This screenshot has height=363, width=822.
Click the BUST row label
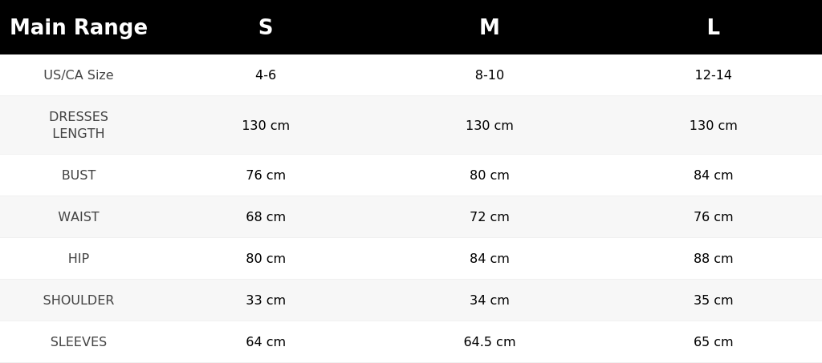[x=79, y=175]
